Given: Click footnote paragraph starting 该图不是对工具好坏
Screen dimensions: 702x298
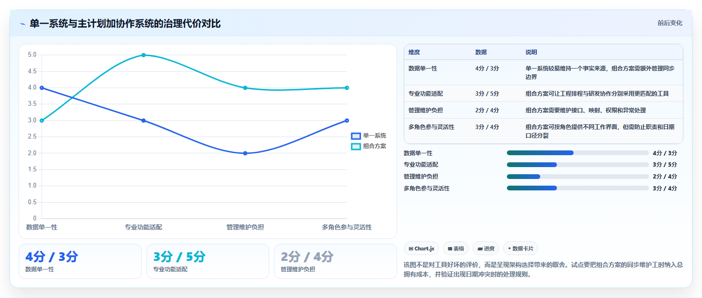Looking at the screenshot, I should [x=543, y=269].
